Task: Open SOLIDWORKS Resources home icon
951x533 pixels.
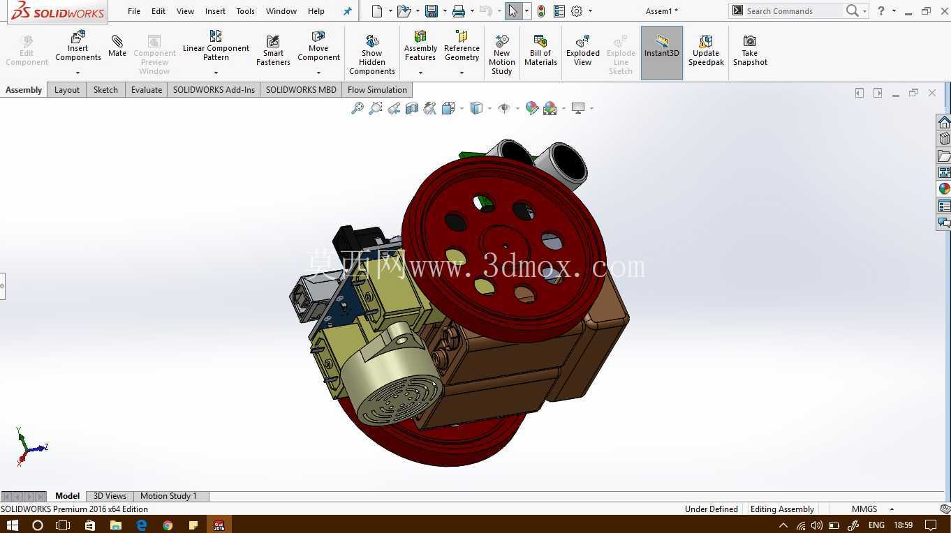Action: (944, 123)
